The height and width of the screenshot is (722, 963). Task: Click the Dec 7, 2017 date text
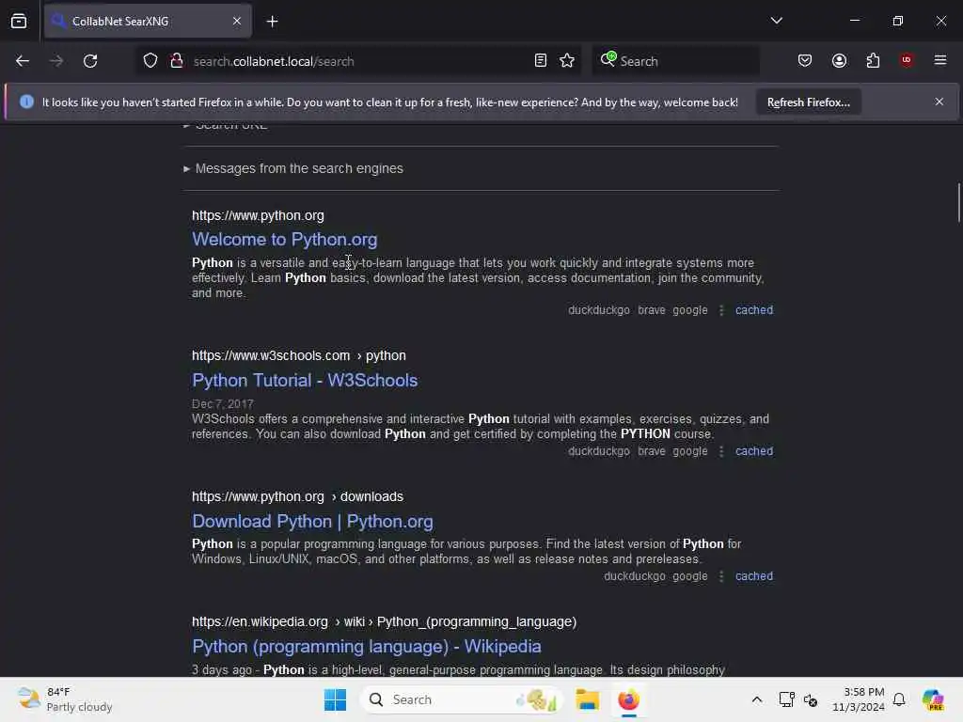222,404
